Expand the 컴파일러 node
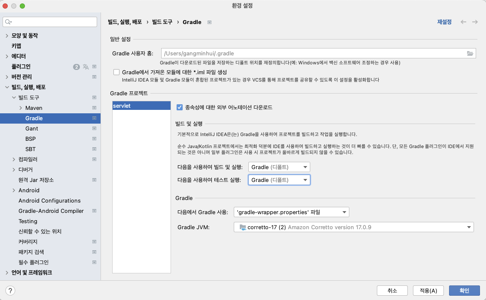This screenshot has height=300, width=486. click(x=14, y=159)
